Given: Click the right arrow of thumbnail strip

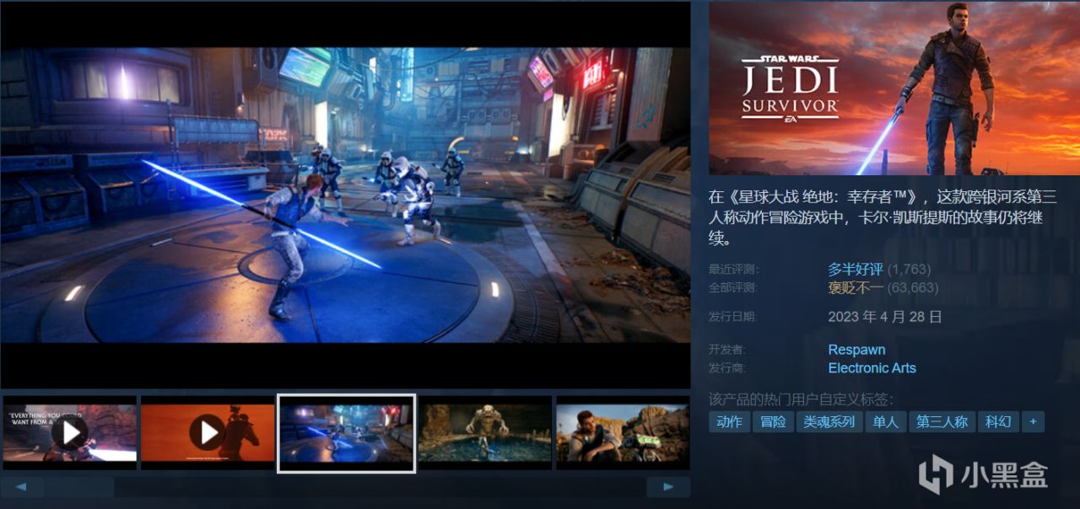Looking at the screenshot, I should pyautogui.click(x=668, y=486).
